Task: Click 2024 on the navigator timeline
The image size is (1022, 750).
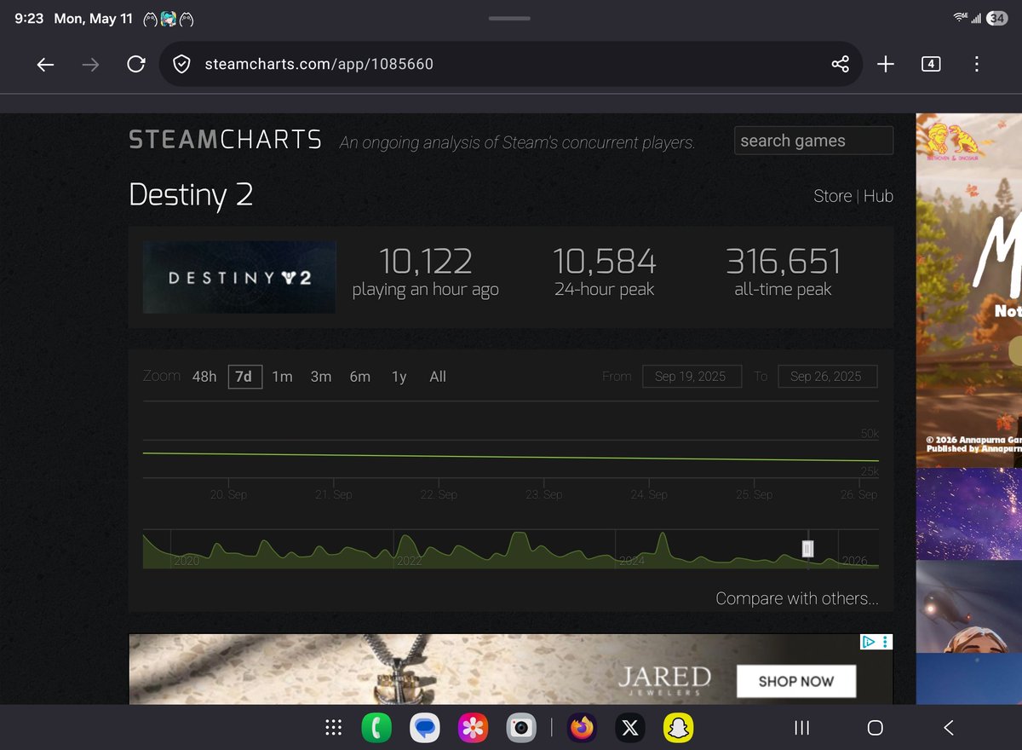Action: coord(632,561)
